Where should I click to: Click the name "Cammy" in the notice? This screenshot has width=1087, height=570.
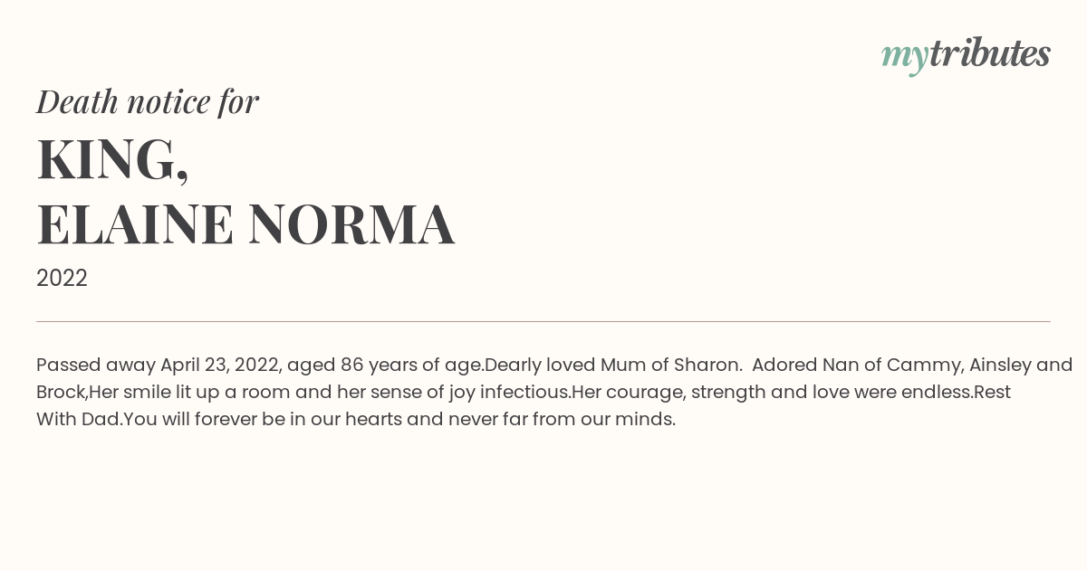coord(924,366)
